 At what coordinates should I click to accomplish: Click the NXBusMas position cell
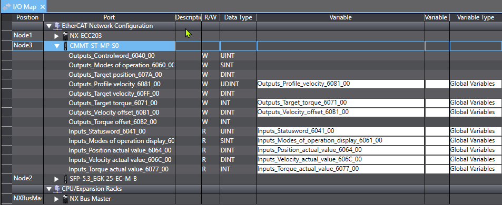coord(27,199)
